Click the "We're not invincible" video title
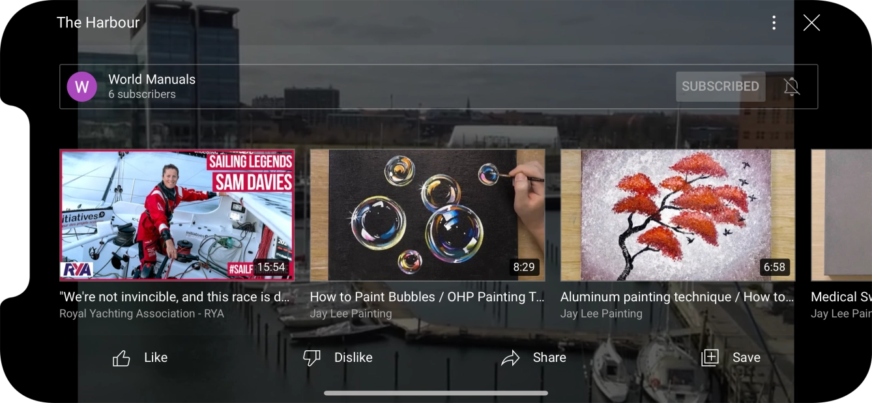872x403 pixels. 175,297
